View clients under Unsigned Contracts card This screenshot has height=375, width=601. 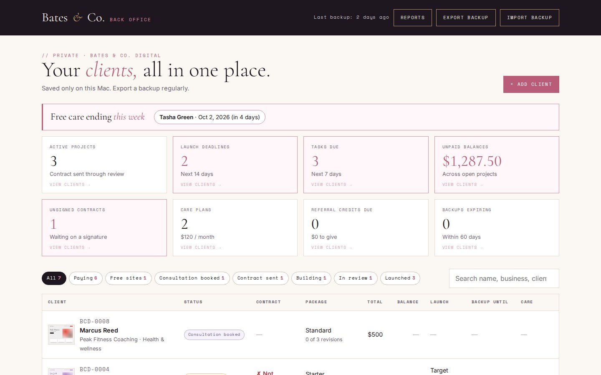pos(70,247)
